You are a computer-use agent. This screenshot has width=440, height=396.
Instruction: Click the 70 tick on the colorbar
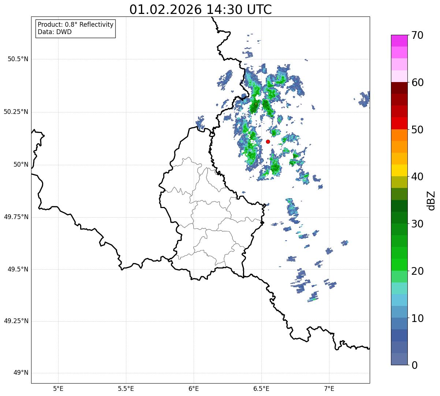pyautogui.click(x=417, y=36)
